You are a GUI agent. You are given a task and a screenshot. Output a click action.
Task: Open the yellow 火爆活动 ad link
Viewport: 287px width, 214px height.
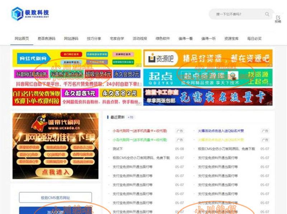(221, 140)
